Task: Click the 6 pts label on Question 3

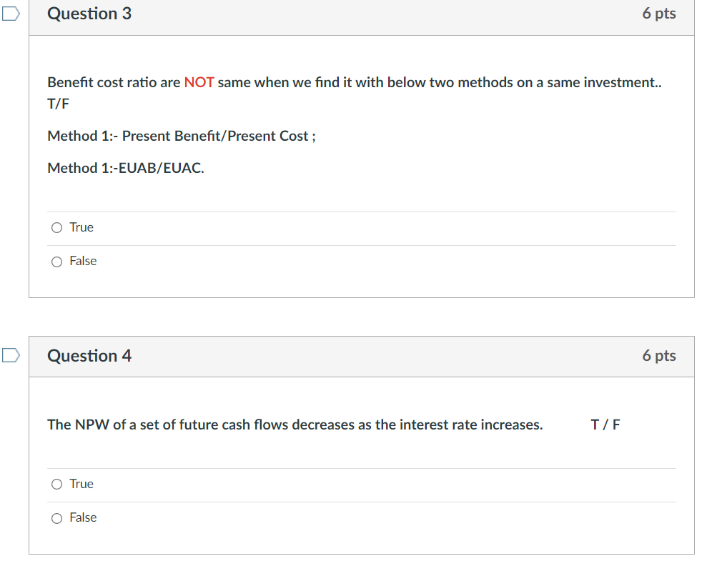Action: click(659, 13)
